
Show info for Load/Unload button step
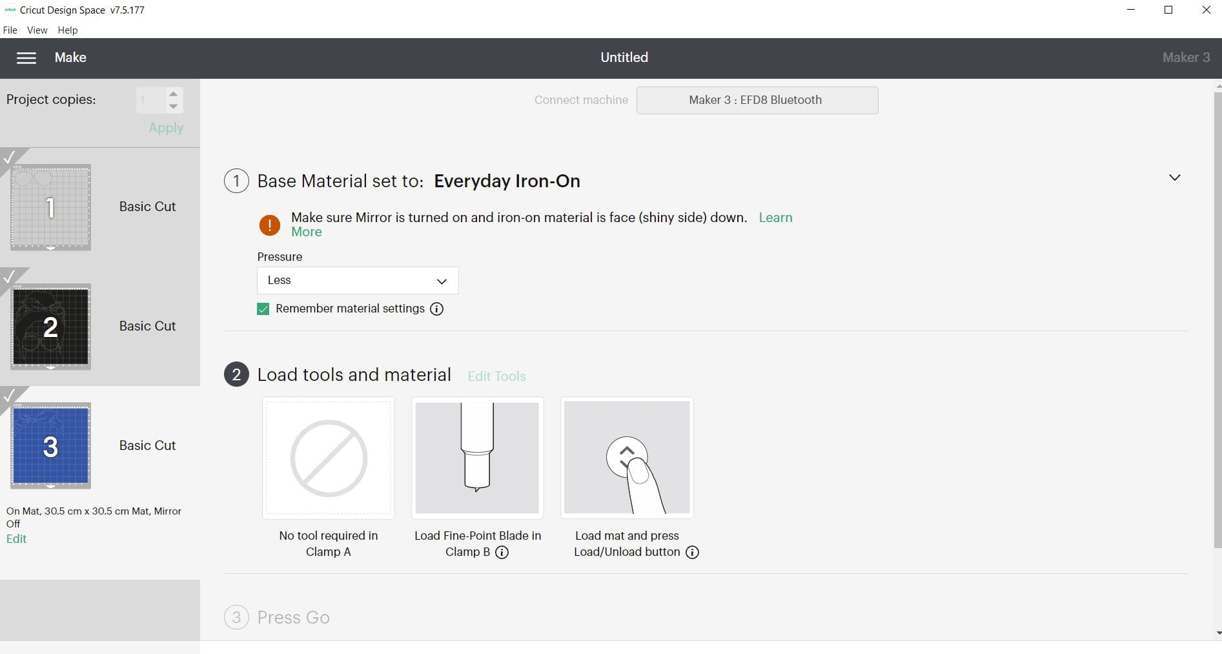692,553
